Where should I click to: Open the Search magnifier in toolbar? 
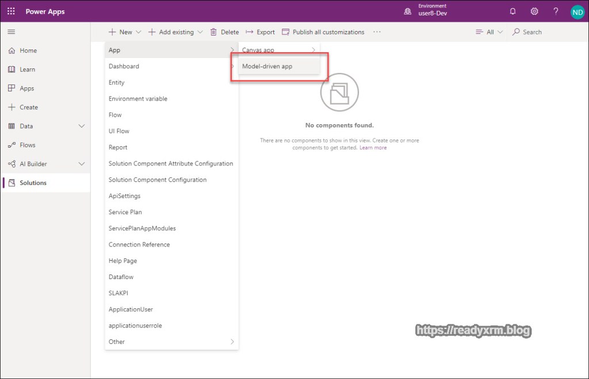tap(516, 32)
